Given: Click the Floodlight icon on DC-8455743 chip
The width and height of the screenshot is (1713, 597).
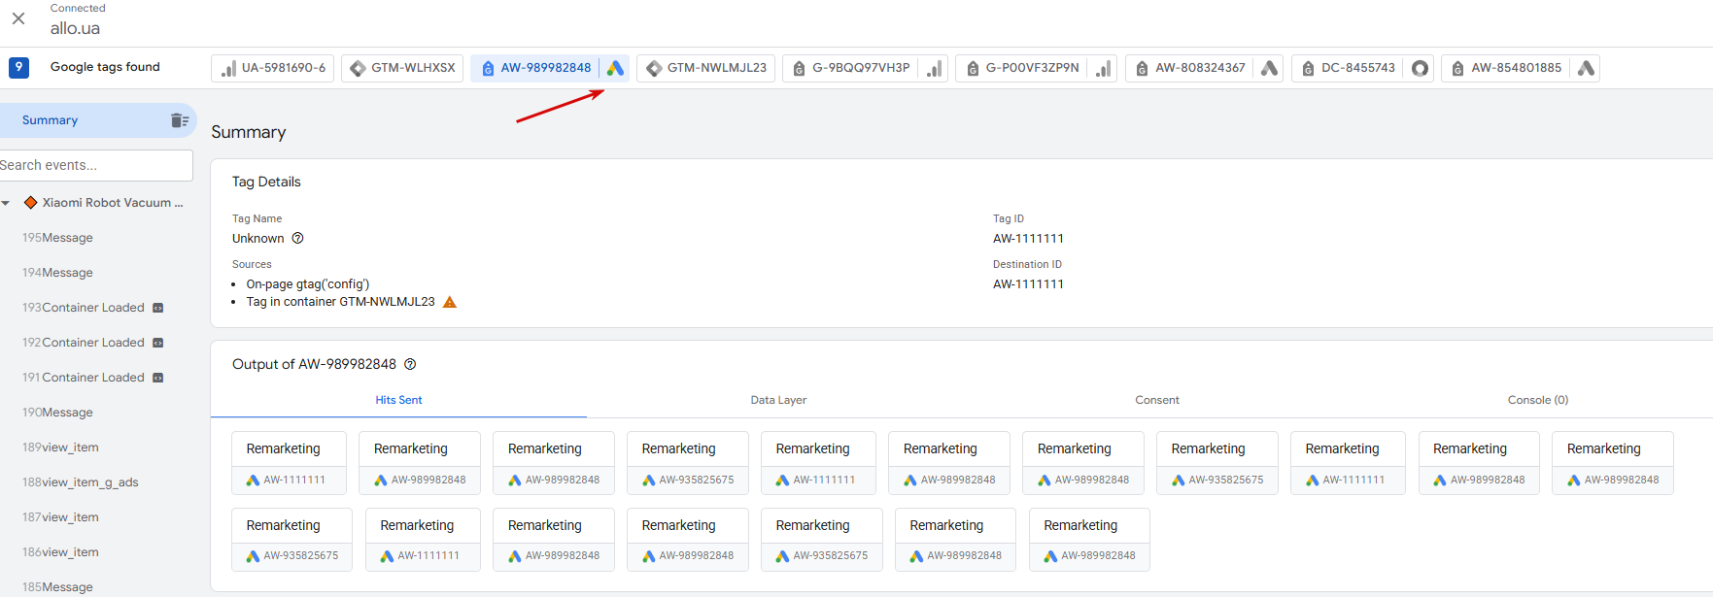Looking at the screenshot, I should pos(1420,68).
